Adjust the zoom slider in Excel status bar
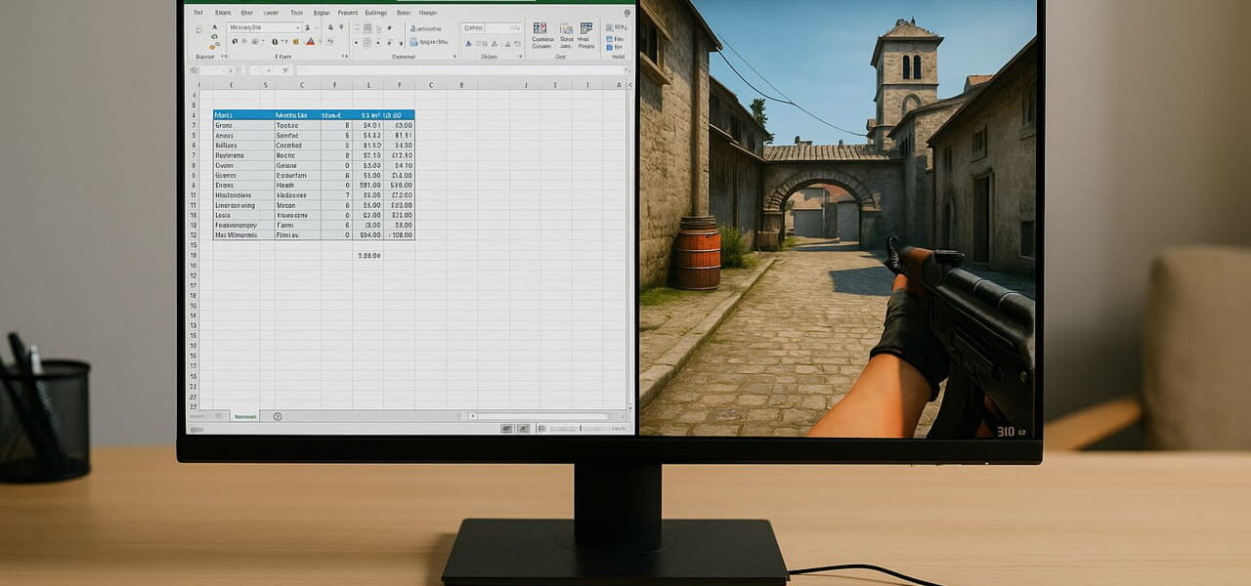 pos(580,429)
